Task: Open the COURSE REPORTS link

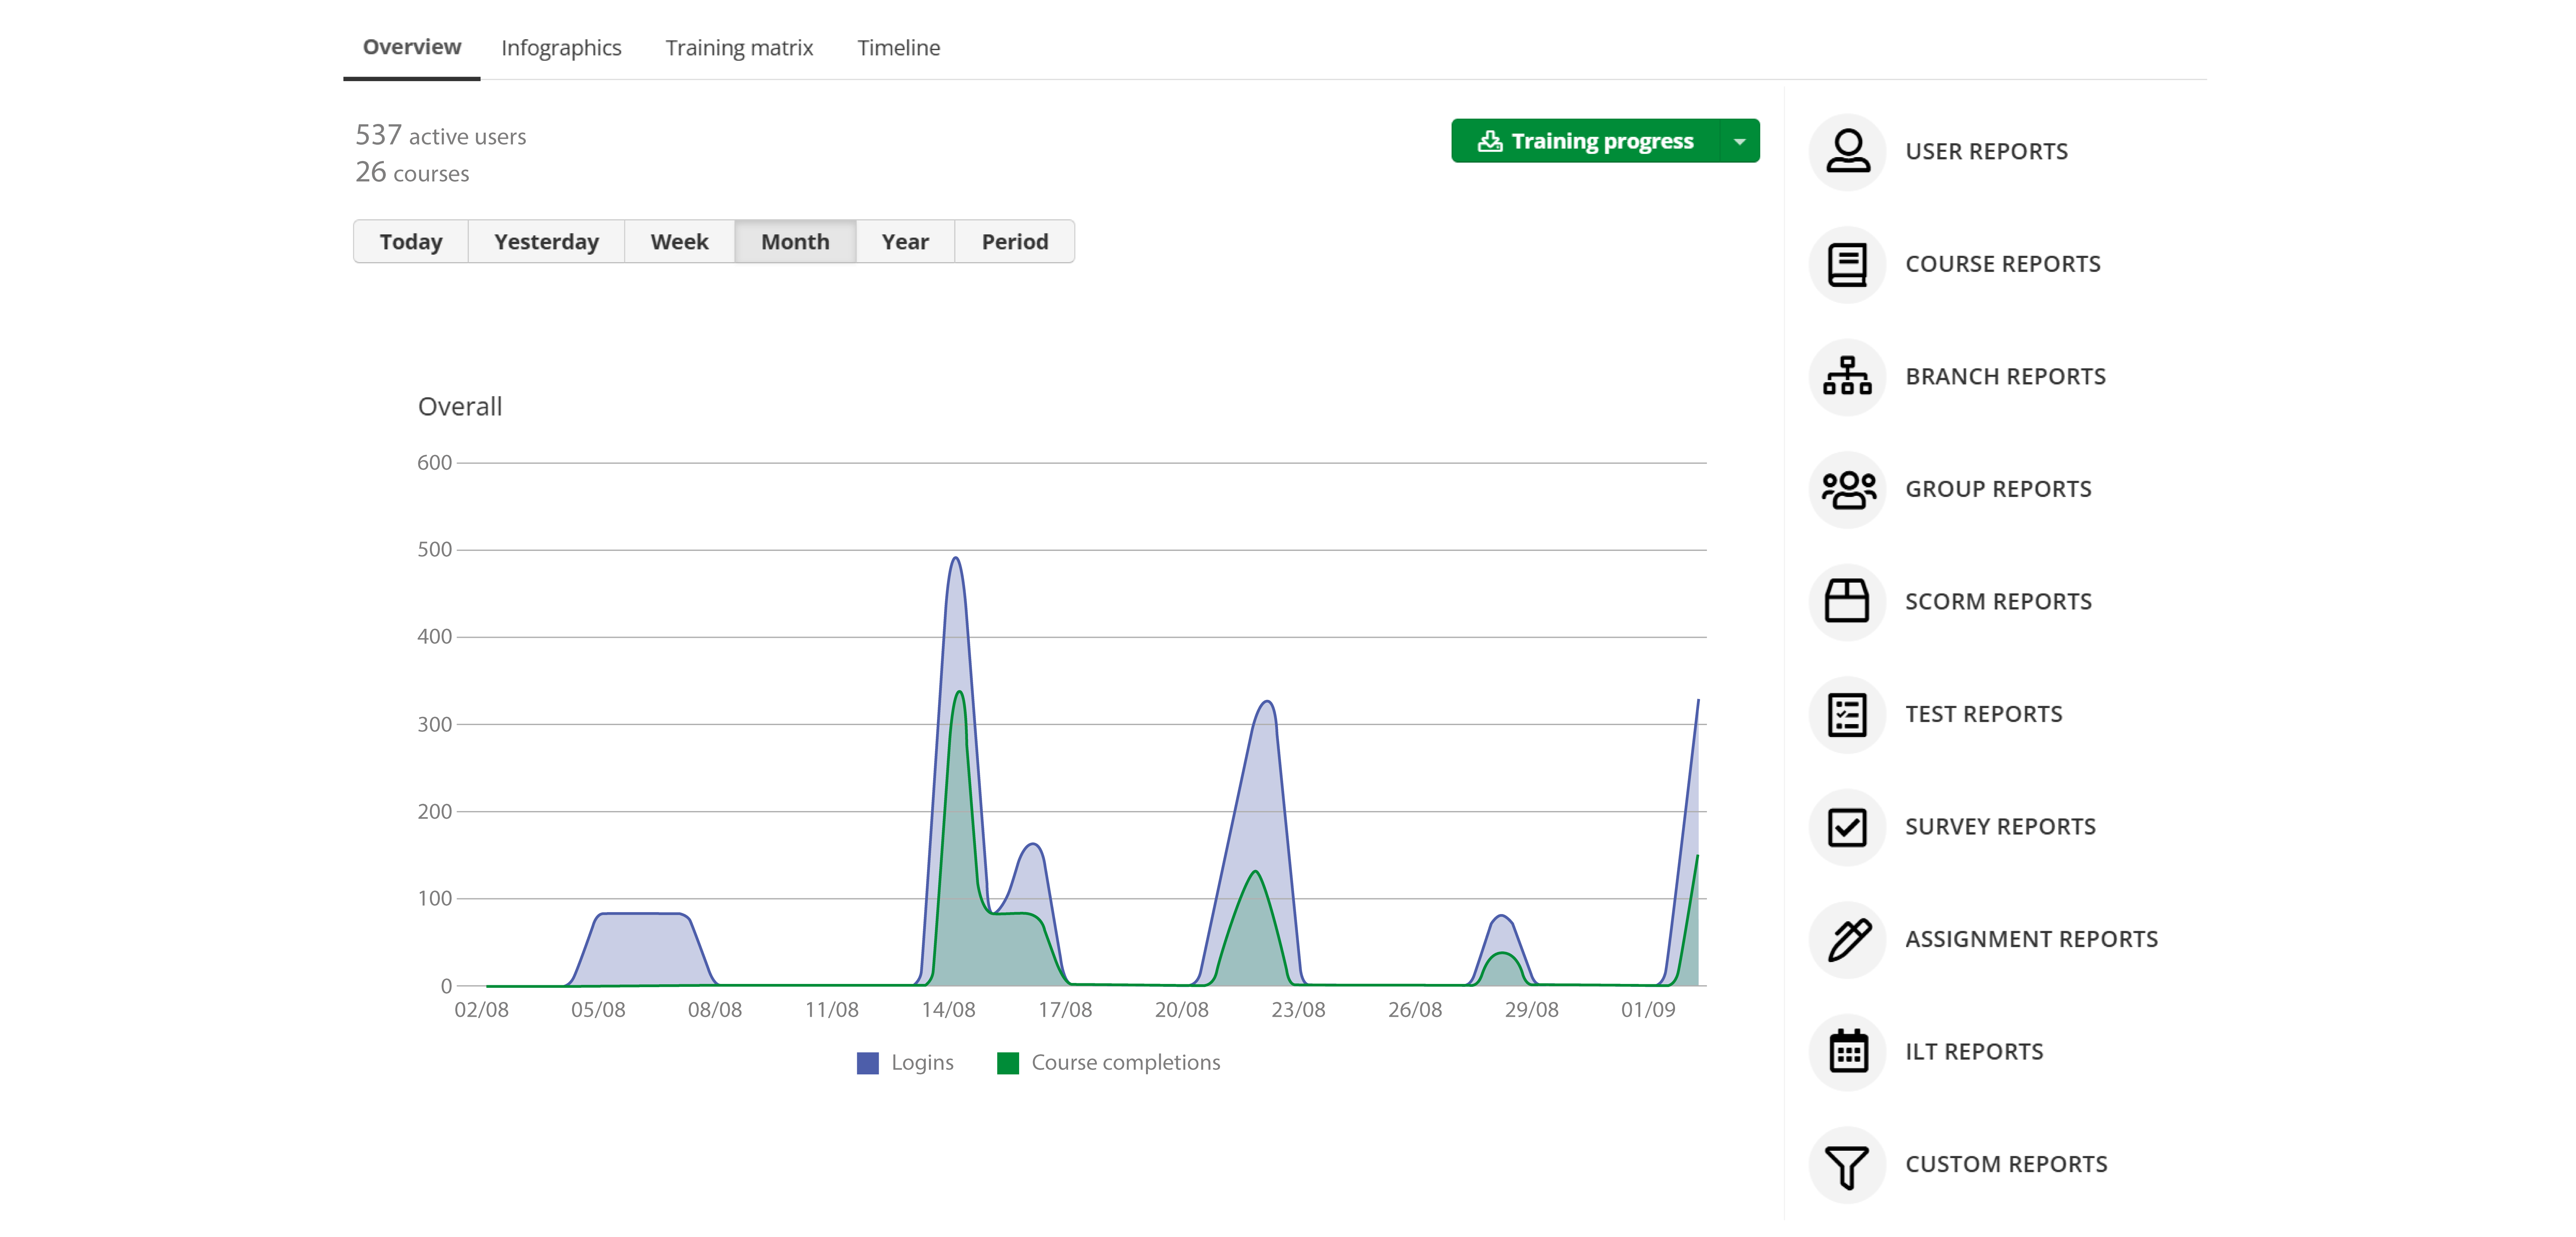Action: 2003,264
